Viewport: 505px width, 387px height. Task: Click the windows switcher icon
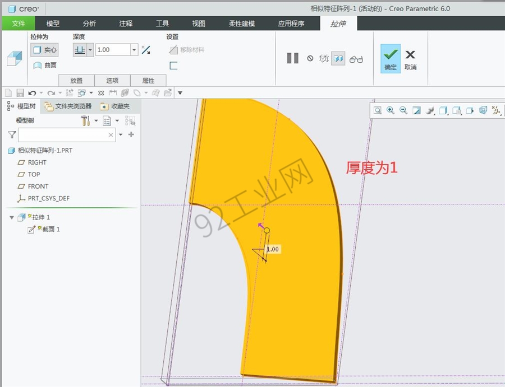pos(81,93)
